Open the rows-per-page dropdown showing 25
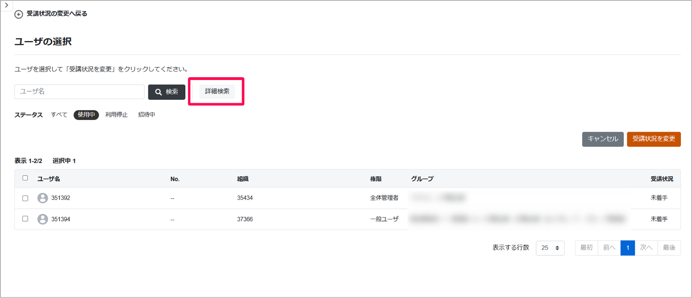Viewport: 692px width, 298px height. coord(550,248)
